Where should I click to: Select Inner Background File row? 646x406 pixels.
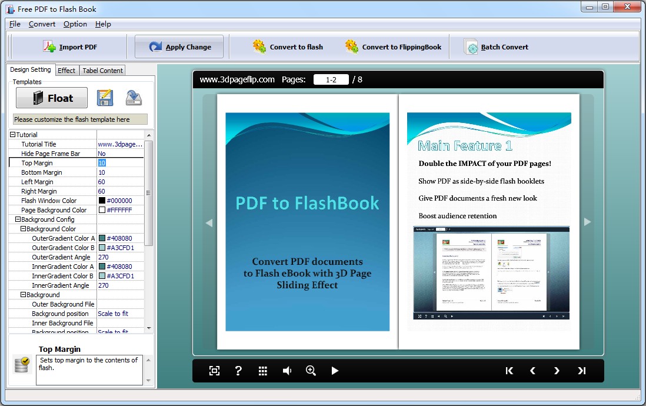76,323
